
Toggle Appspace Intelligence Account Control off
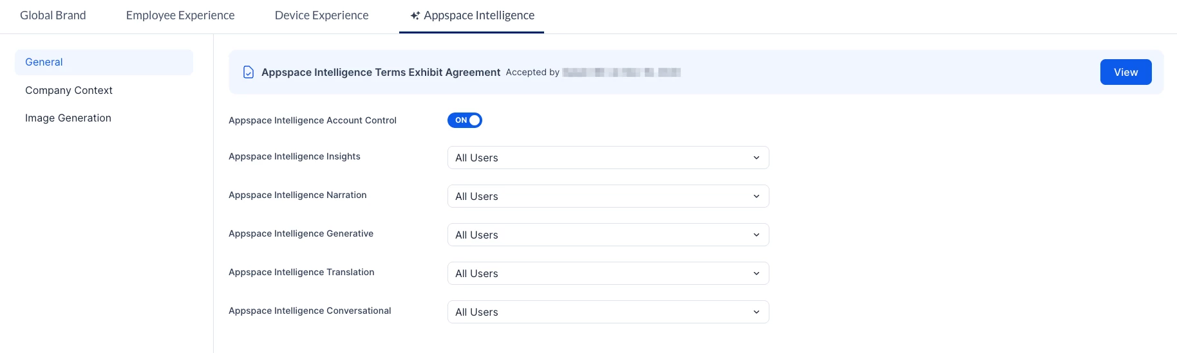point(464,120)
